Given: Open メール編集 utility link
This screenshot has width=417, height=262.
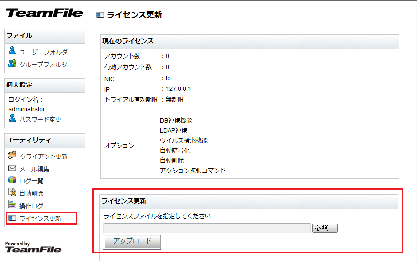Looking at the screenshot, I should click(x=34, y=169).
